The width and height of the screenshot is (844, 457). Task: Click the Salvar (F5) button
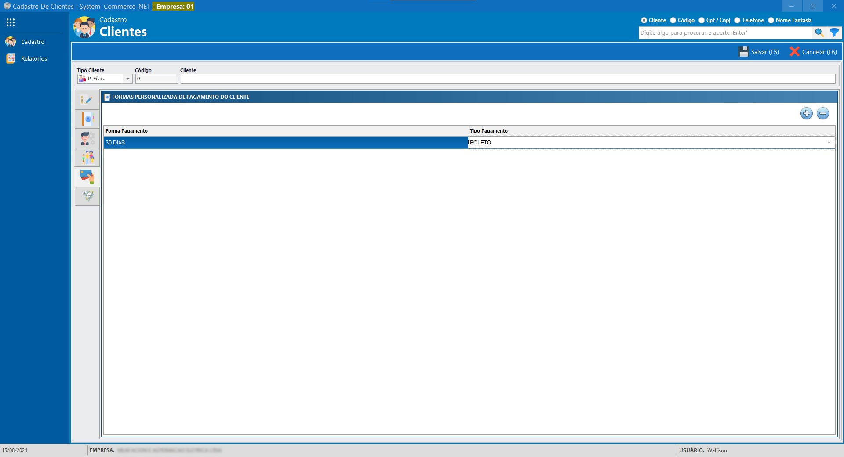tap(759, 52)
